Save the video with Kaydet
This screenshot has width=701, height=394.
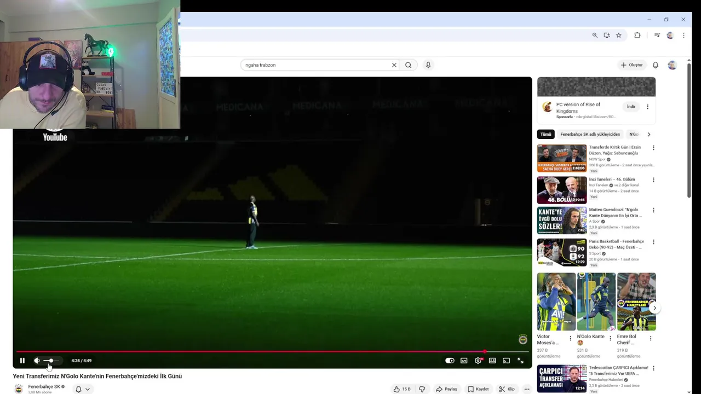point(478,389)
